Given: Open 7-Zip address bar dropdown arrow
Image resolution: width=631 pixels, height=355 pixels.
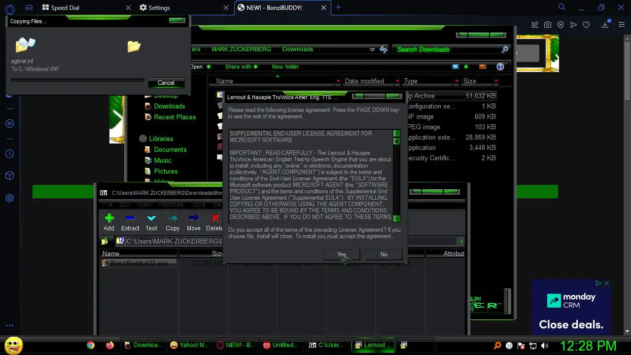Looking at the screenshot, I should point(461,242).
